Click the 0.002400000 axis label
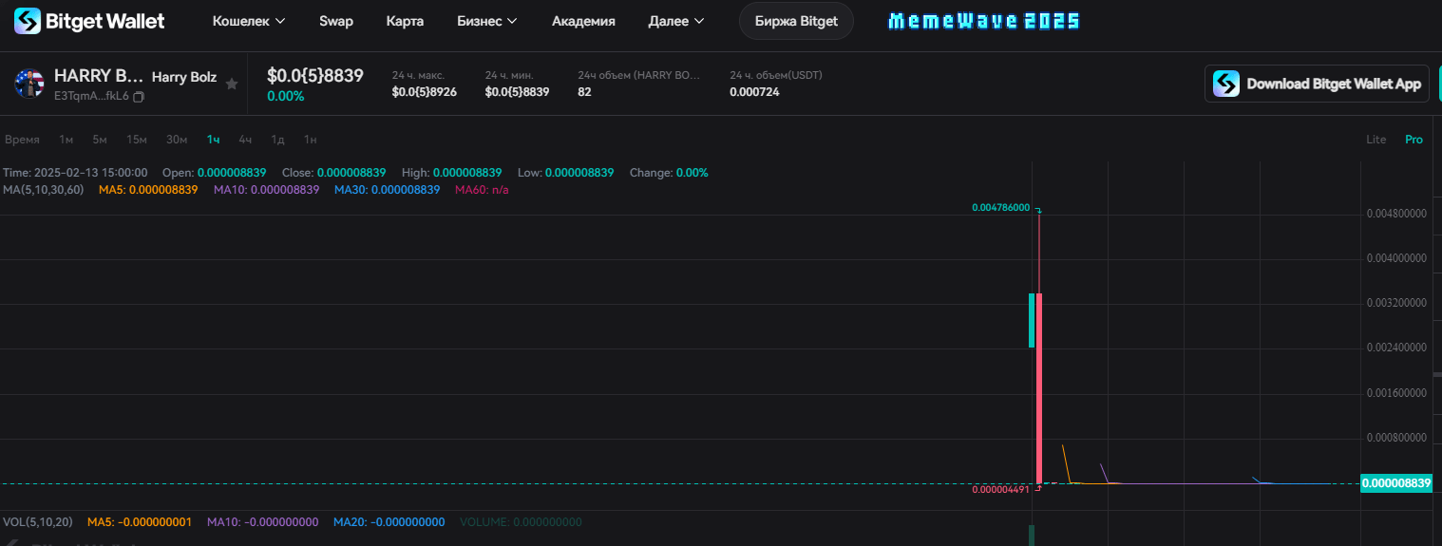The height and width of the screenshot is (546, 1442). point(1396,348)
